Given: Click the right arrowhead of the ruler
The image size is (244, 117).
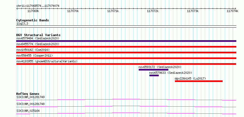Looking at the screenshot, I should tap(236, 8).
